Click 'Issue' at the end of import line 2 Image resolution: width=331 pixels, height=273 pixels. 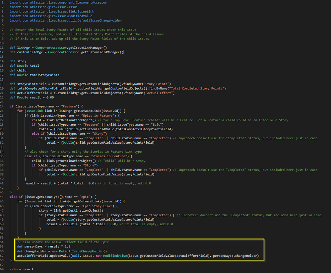point(73,7)
